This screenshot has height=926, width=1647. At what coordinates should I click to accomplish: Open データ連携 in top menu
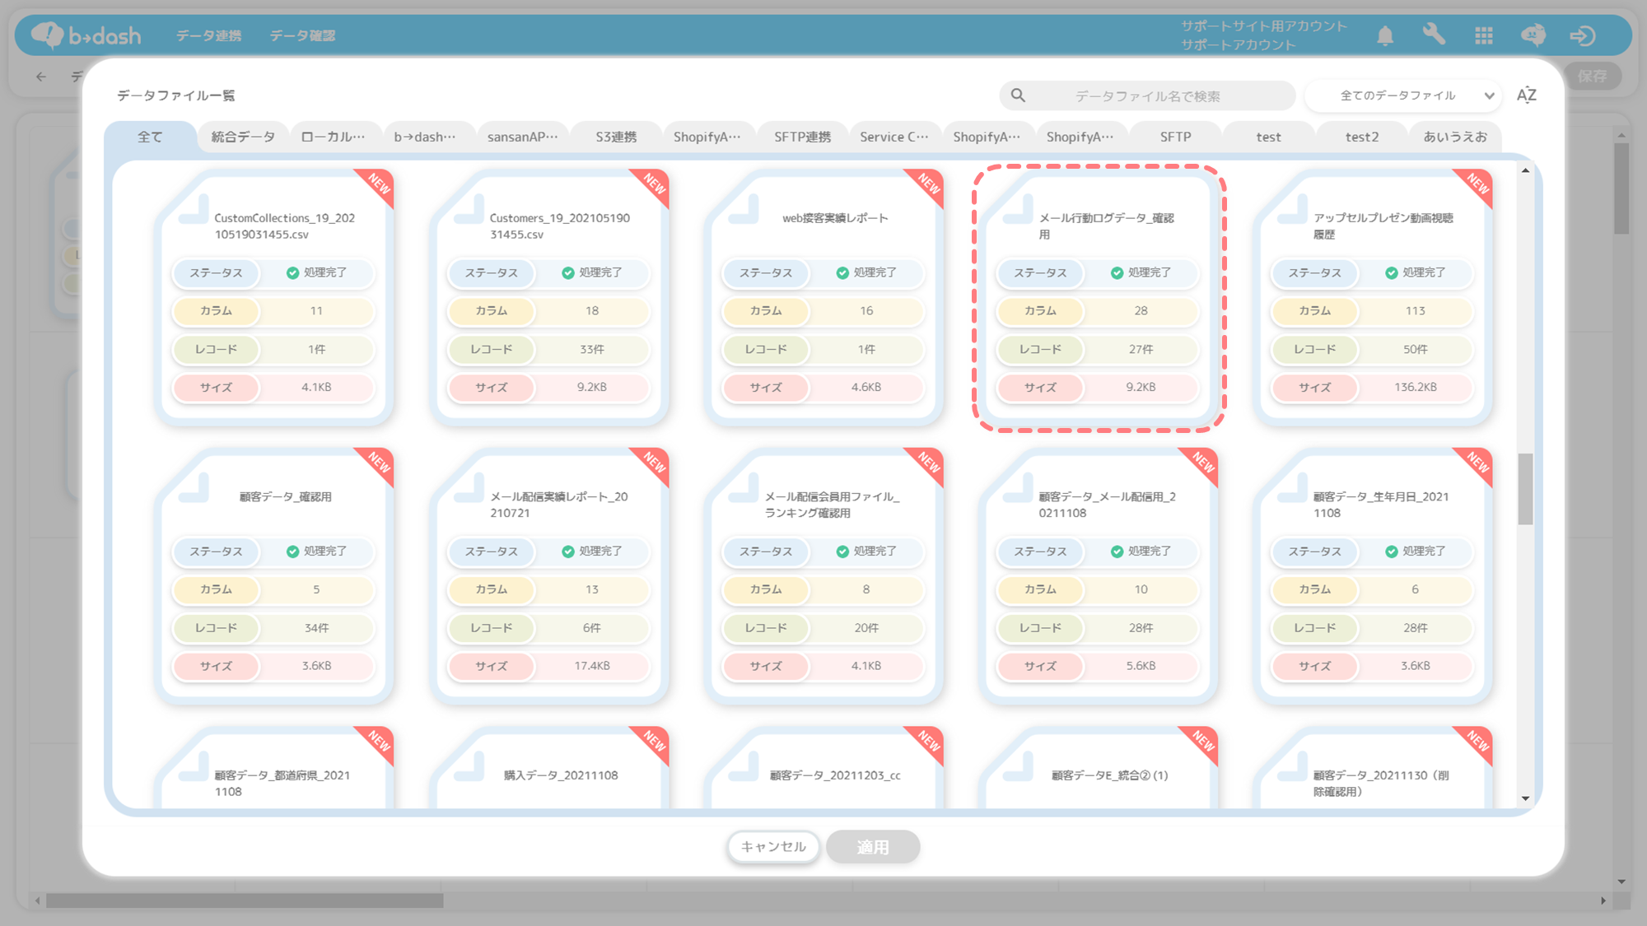tap(208, 35)
